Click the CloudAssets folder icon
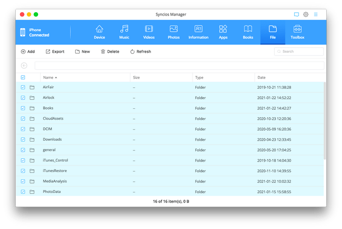The image size is (342, 229). click(x=32, y=119)
